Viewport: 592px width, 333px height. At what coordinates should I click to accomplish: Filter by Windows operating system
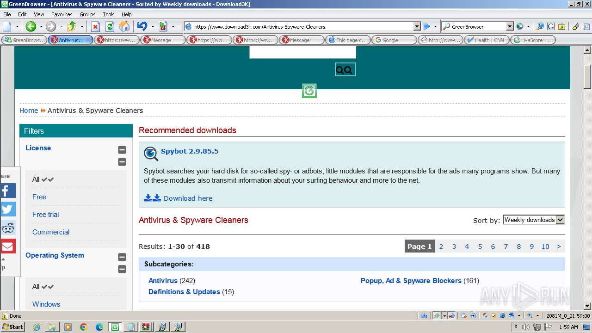point(46,304)
